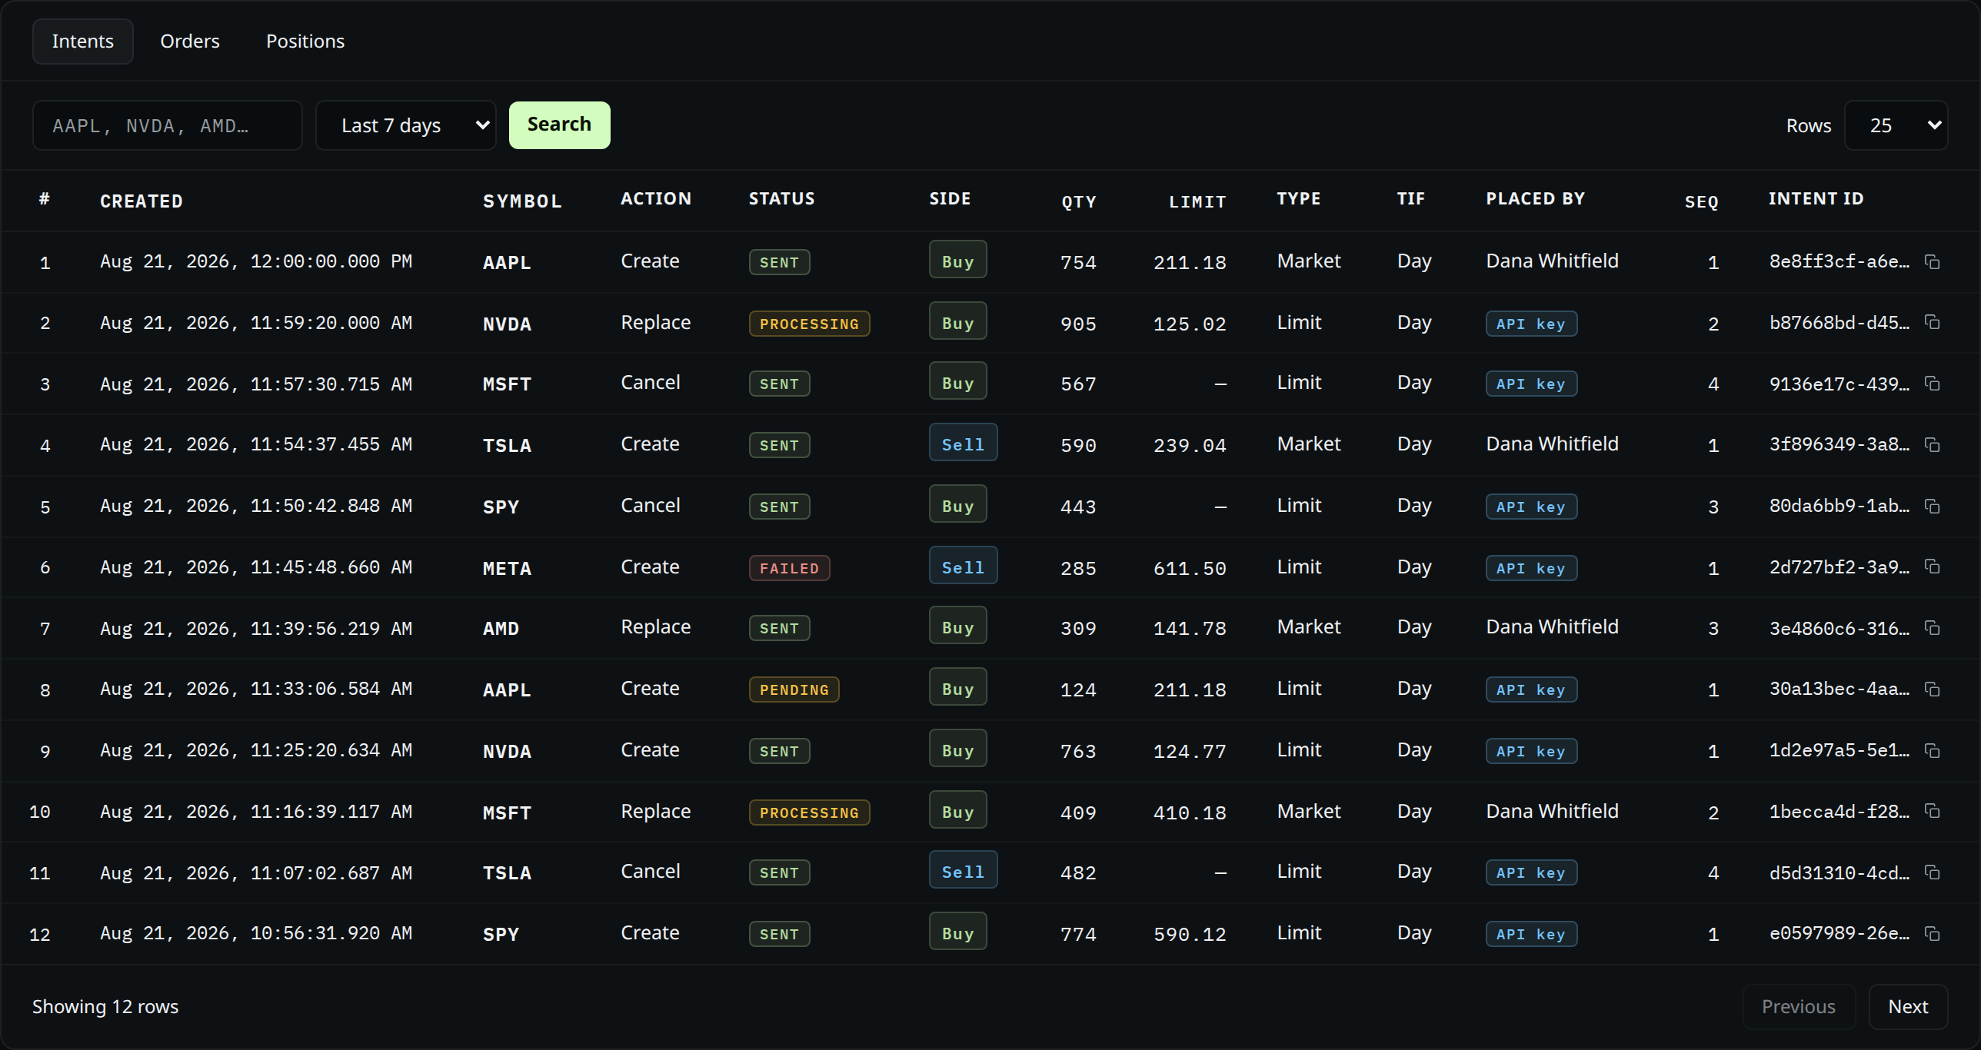
Task: Click the API key badge on row 12
Action: pyautogui.click(x=1531, y=934)
